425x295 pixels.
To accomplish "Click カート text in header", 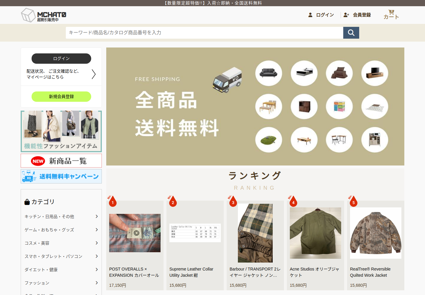I will click(x=391, y=17).
